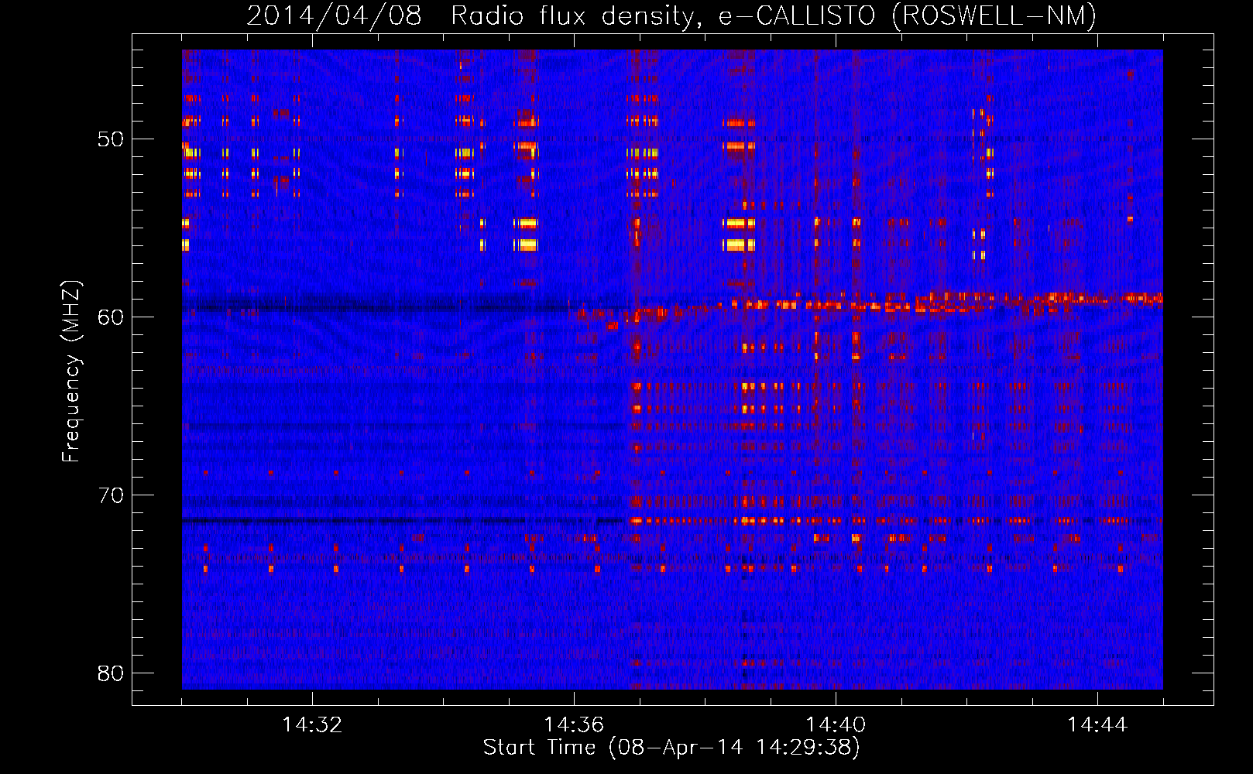The image size is (1253, 774).
Task: Click the '14:36' time axis label
Action: pyautogui.click(x=574, y=724)
